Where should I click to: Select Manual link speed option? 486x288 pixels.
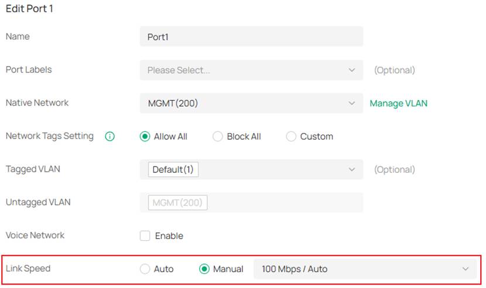click(x=204, y=269)
